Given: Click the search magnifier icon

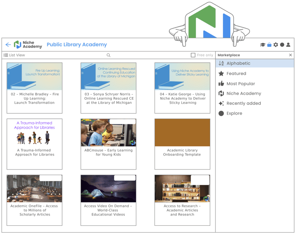Looking at the screenshot, I should (x=109, y=55).
